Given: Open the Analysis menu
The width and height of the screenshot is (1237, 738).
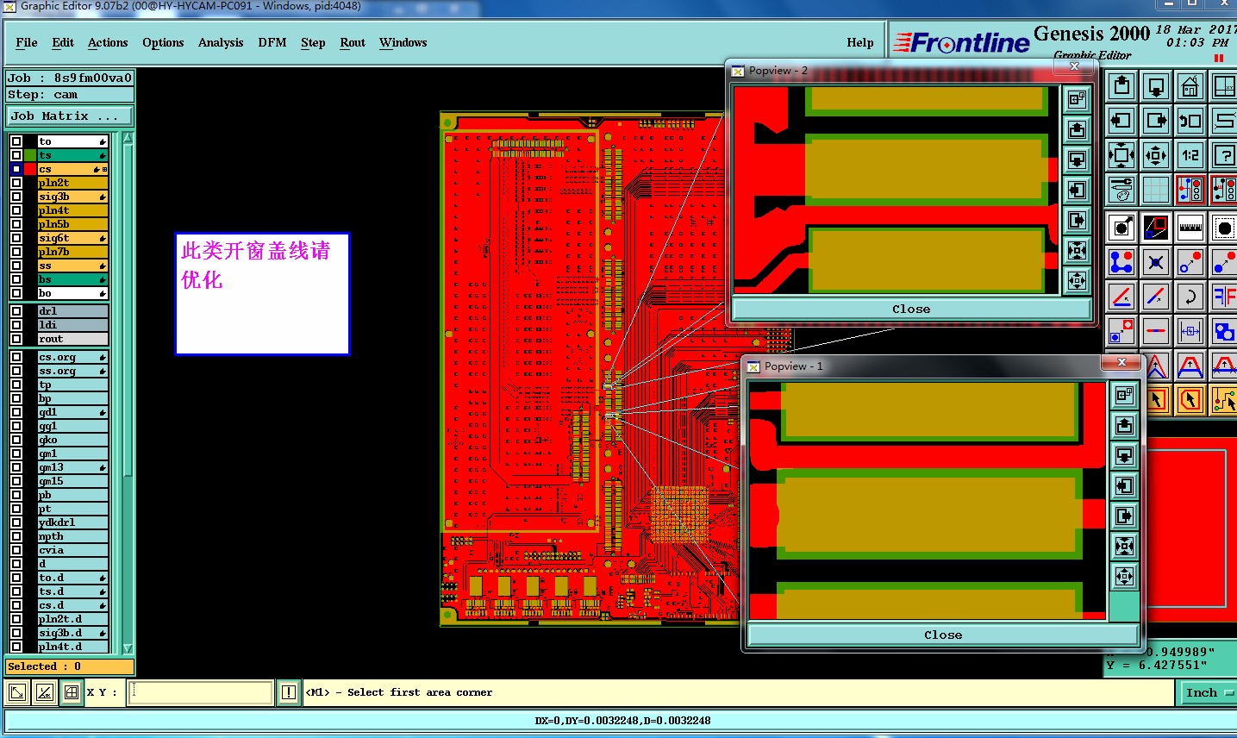Looking at the screenshot, I should (221, 42).
